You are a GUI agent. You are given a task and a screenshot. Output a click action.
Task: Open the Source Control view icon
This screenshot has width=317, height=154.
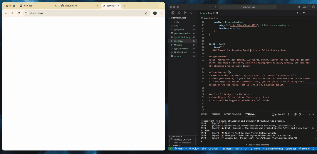(x=185, y=13)
